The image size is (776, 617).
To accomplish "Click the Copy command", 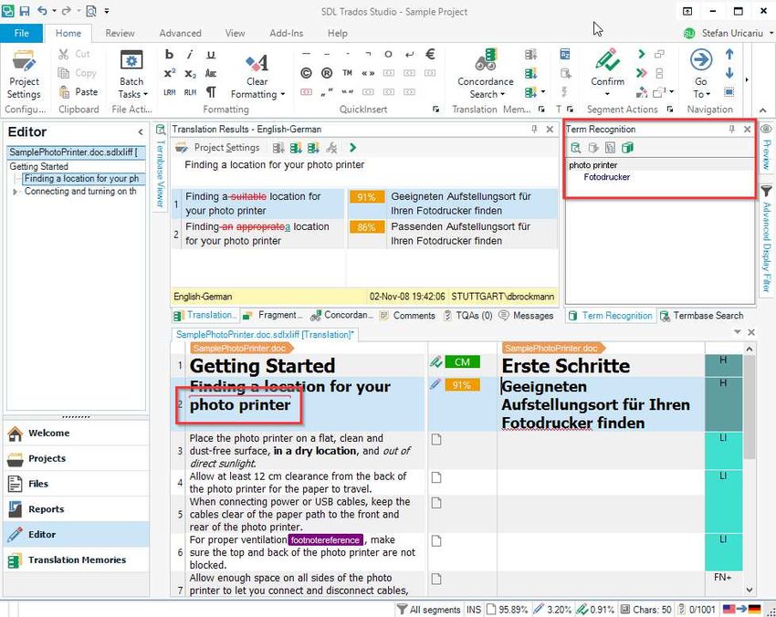I will pyautogui.click(x=78, y=73).
